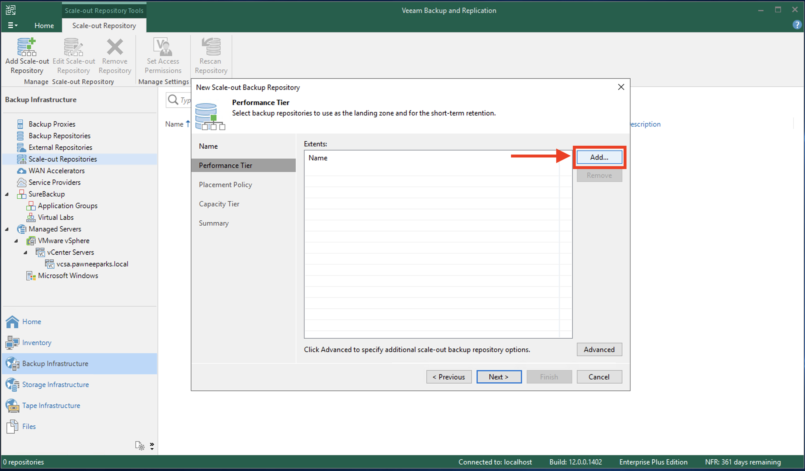This screenshot has width=805, height=471.
Task: Click the search box in list
Action: (178, 100)
